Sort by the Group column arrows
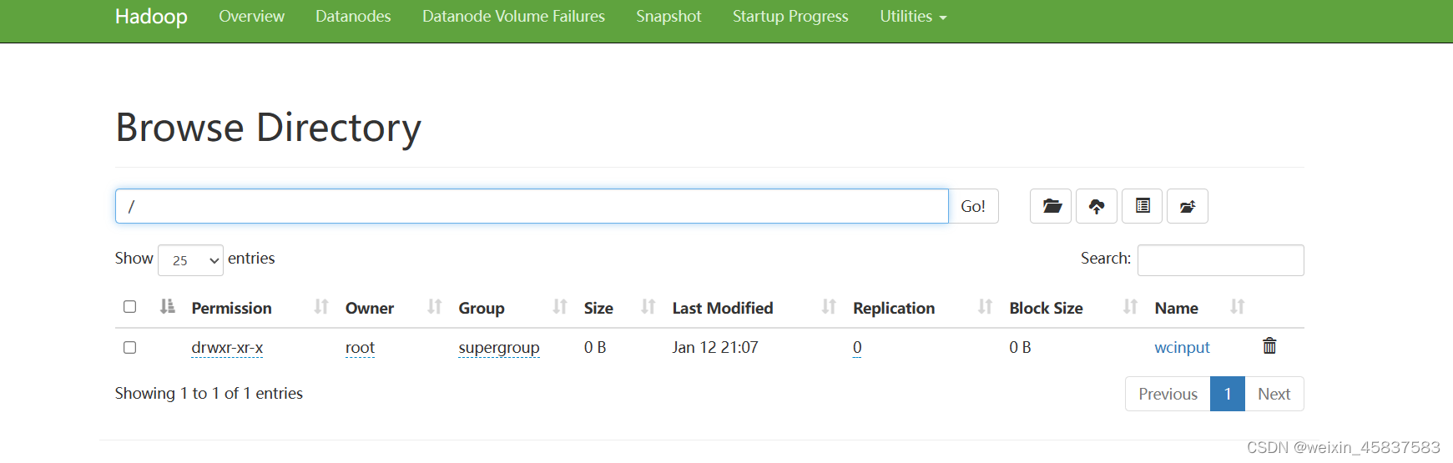This screenshot has width=1453, height=463. point(560,307)
